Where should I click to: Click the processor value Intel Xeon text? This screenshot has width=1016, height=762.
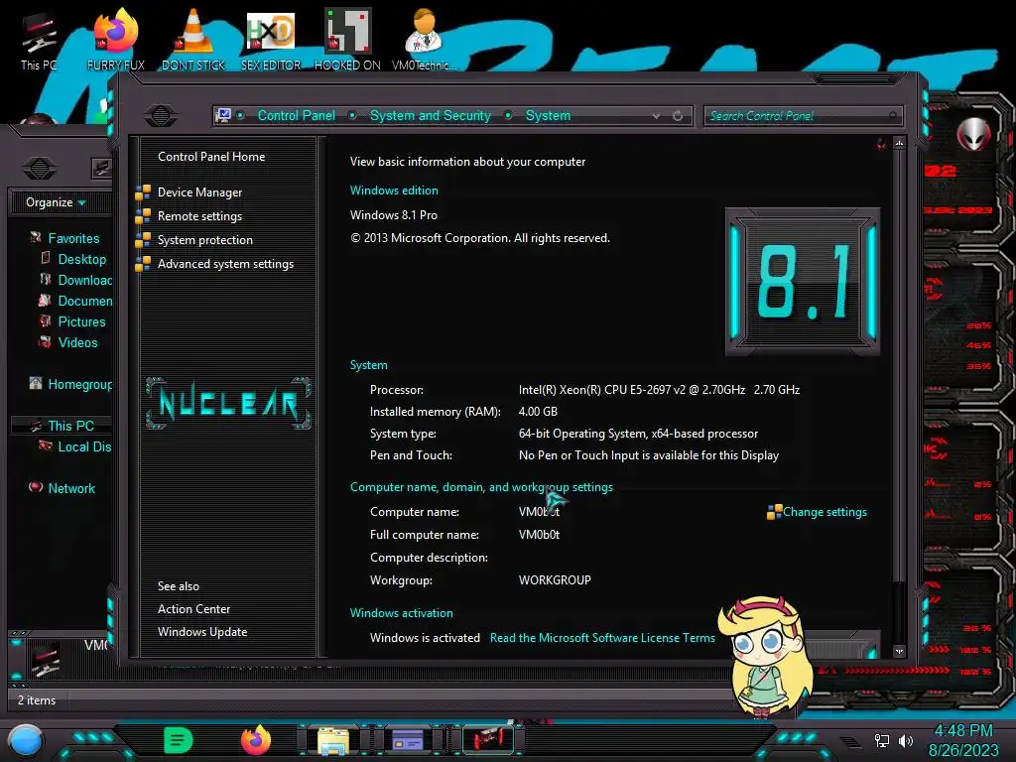659,390
